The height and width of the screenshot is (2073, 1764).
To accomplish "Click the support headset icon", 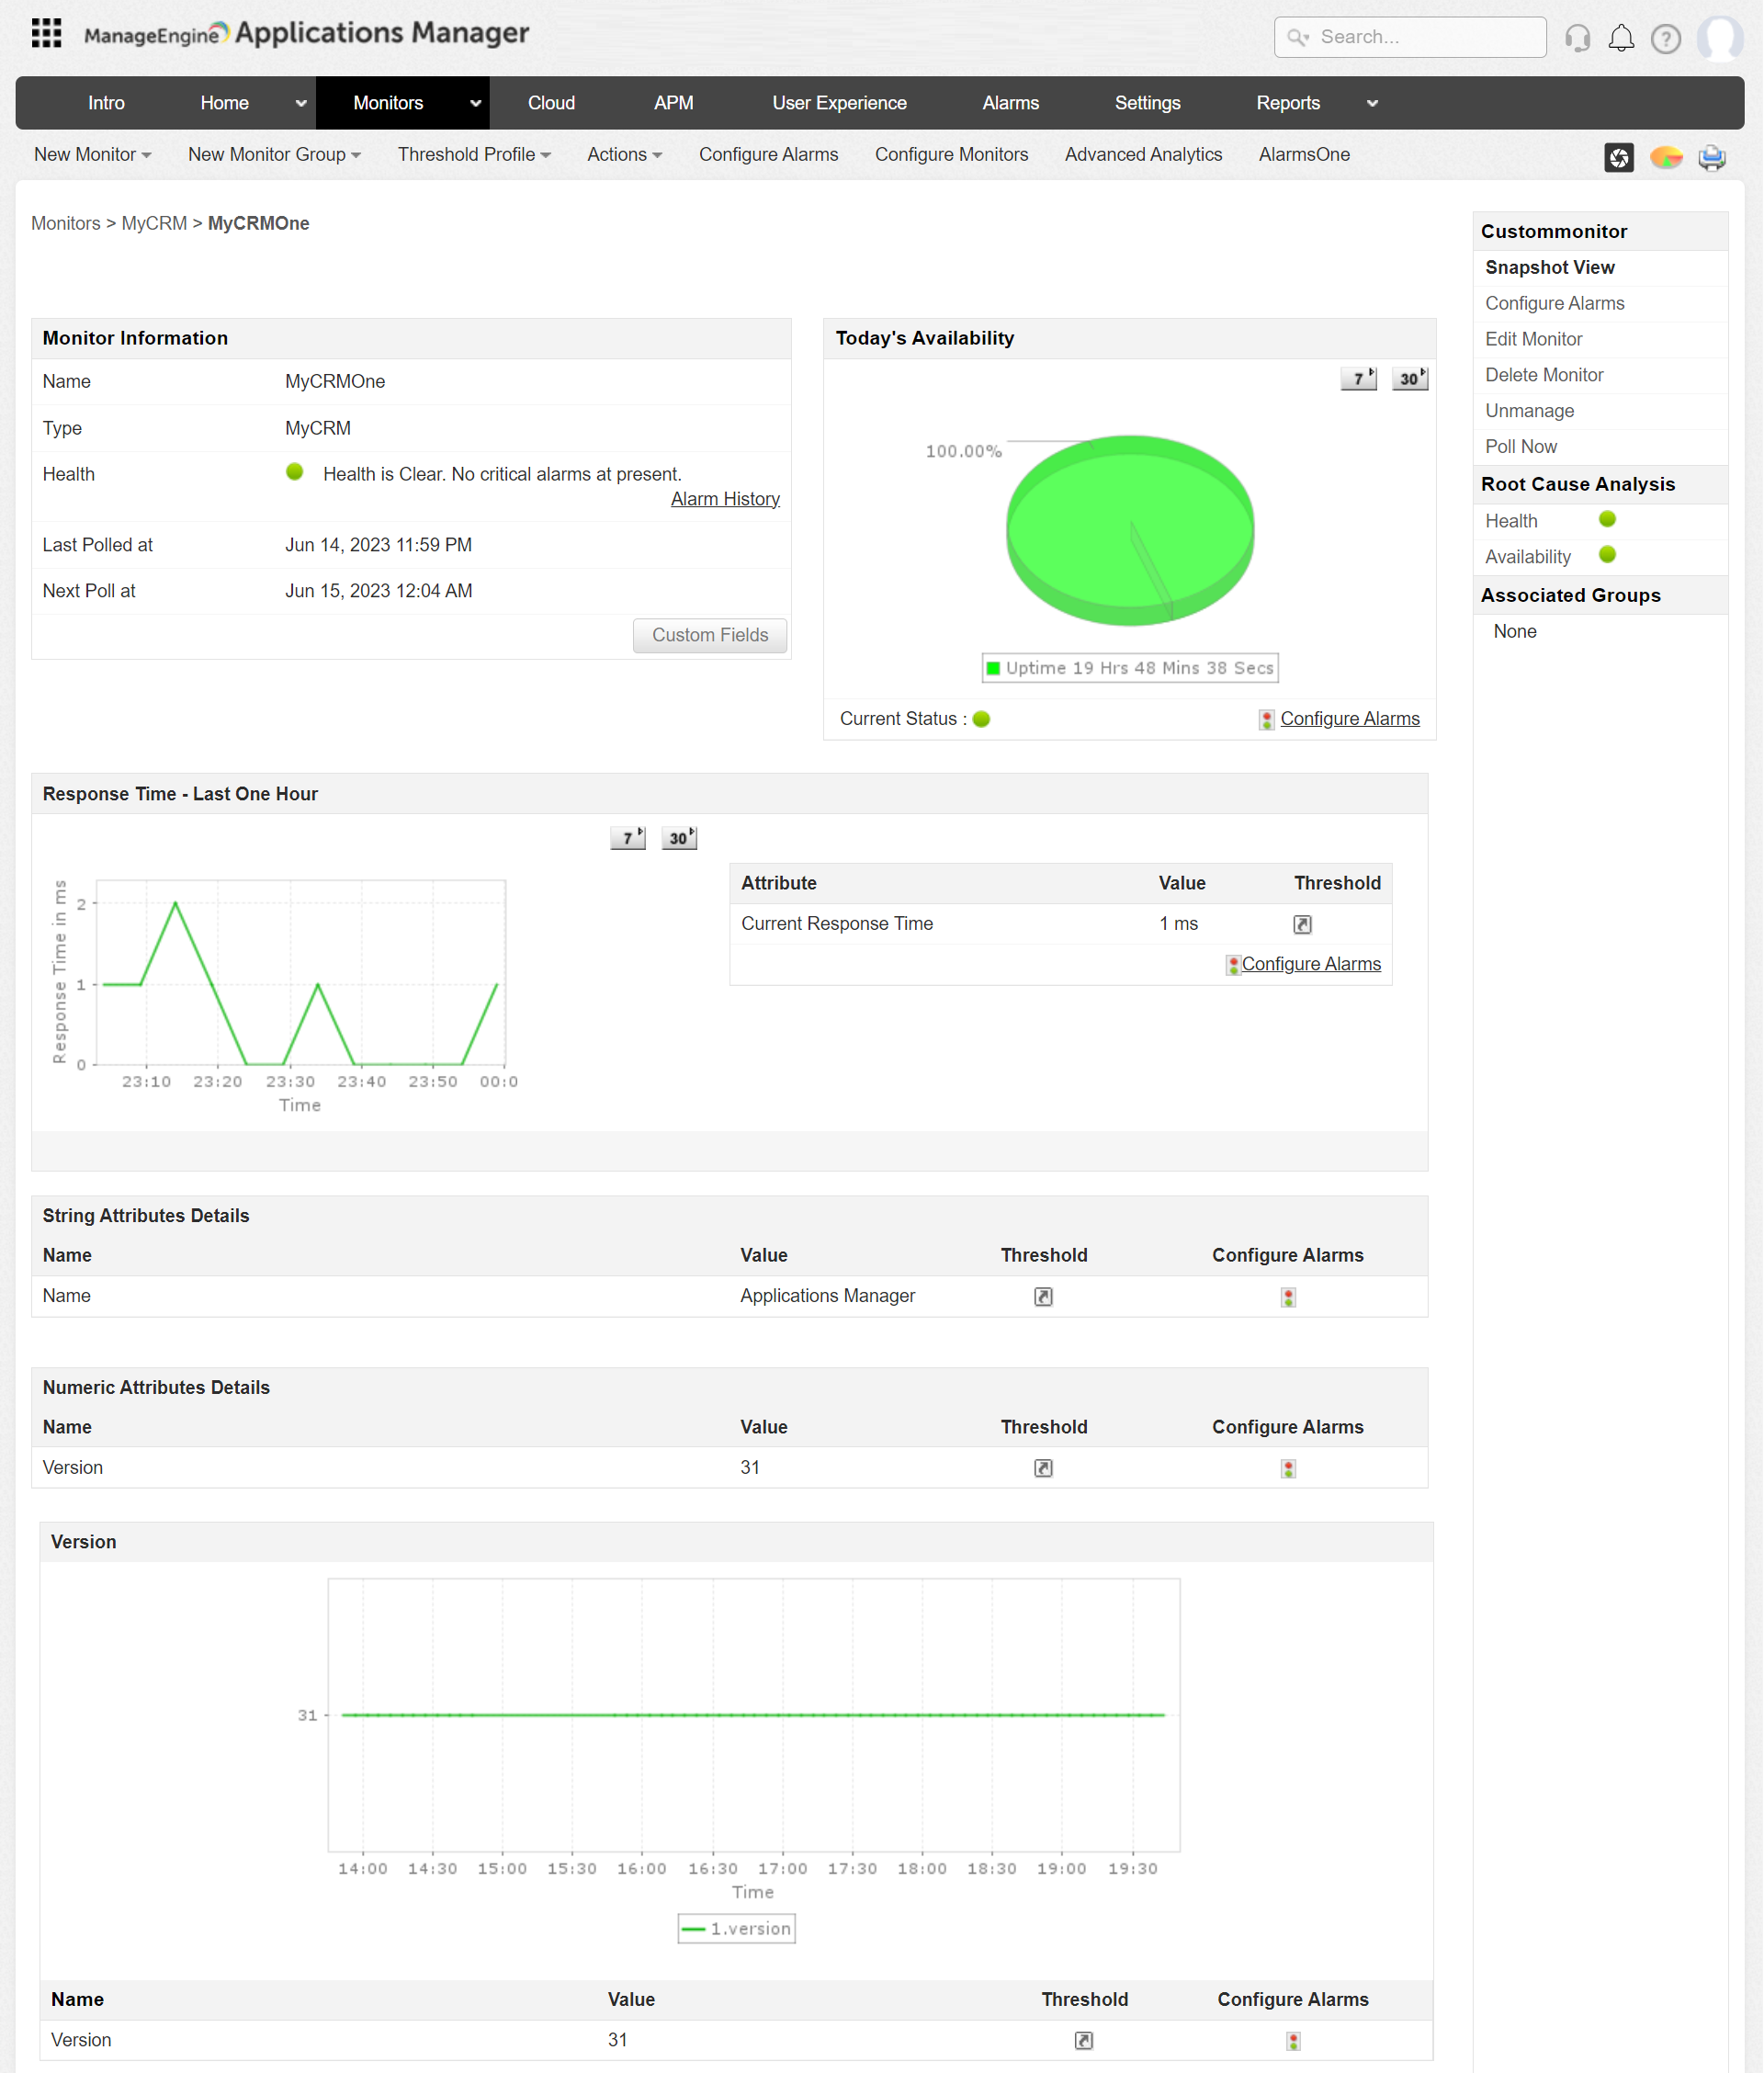I will click(x=1577, y=38).
